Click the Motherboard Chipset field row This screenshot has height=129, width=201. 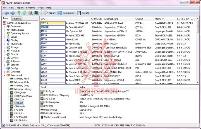point(97,117)
